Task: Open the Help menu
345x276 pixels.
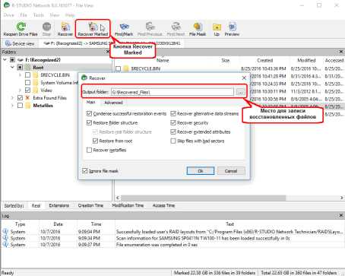Action: (x=70, y=15)
